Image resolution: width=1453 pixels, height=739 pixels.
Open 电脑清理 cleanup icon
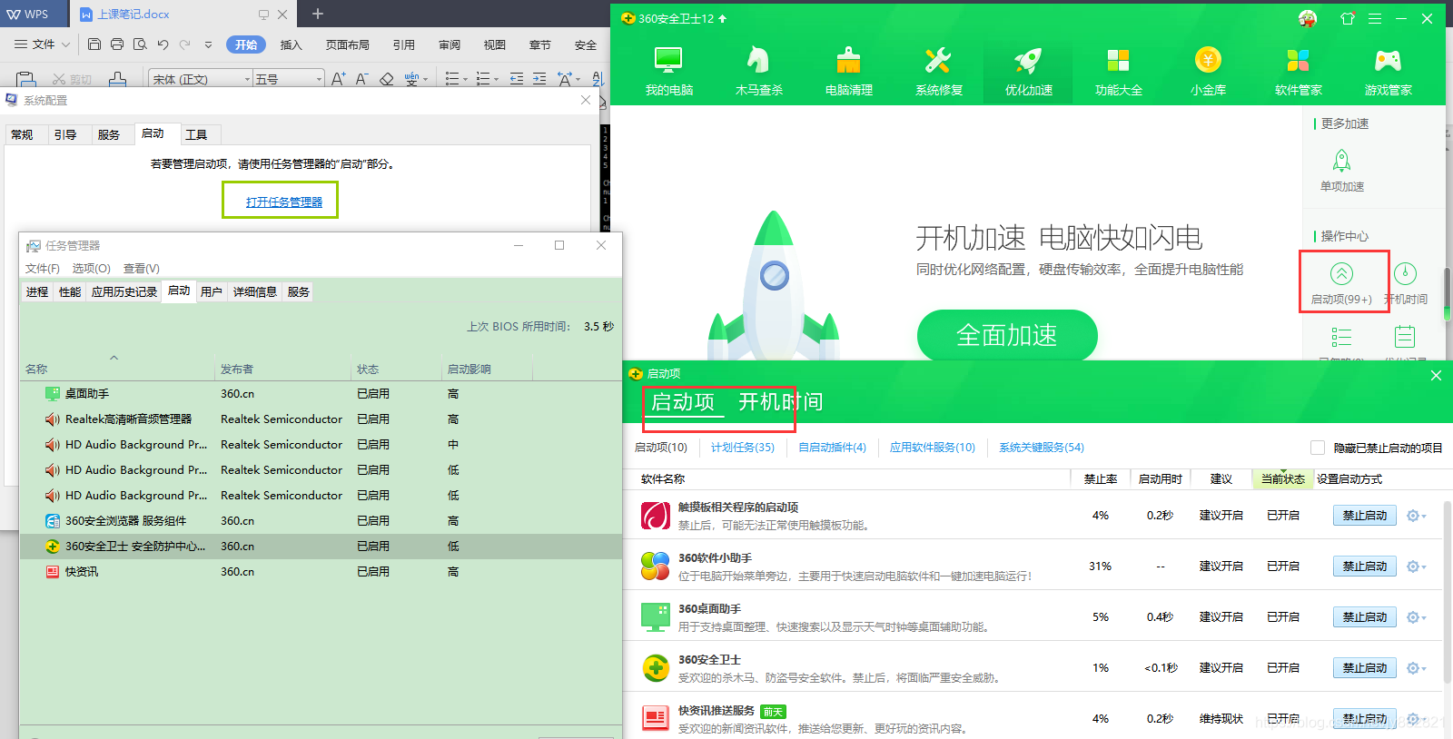[x=848, y=72]
